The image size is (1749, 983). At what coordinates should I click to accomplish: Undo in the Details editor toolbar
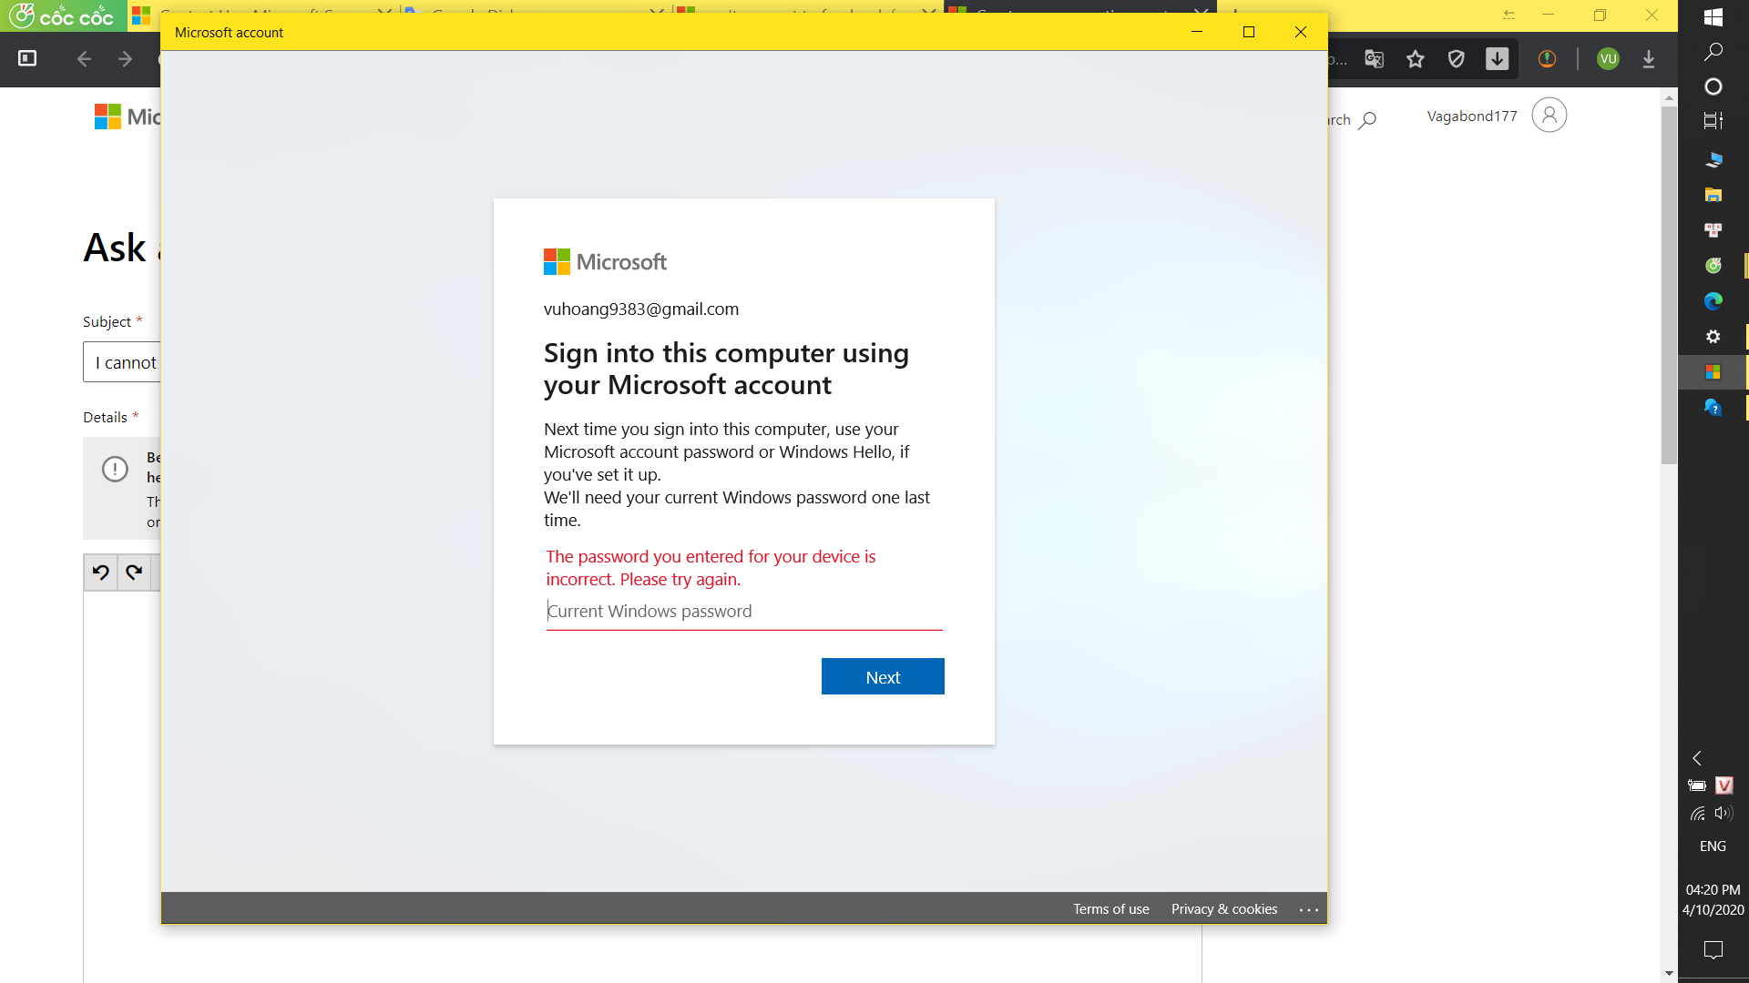(100, 573)
